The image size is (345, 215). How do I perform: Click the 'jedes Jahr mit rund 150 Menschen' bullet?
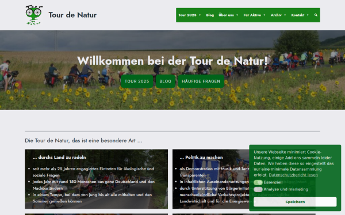click(93, 185)
